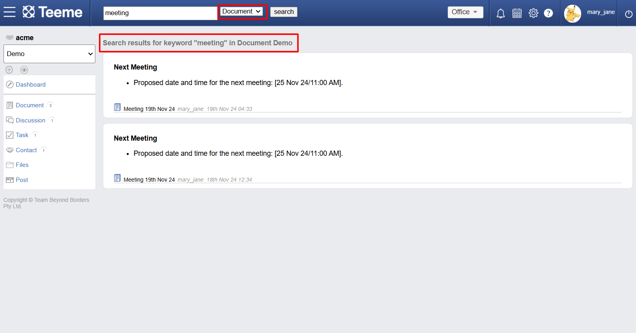Click the Post icon
636x333 pixels.
(10, 180)
